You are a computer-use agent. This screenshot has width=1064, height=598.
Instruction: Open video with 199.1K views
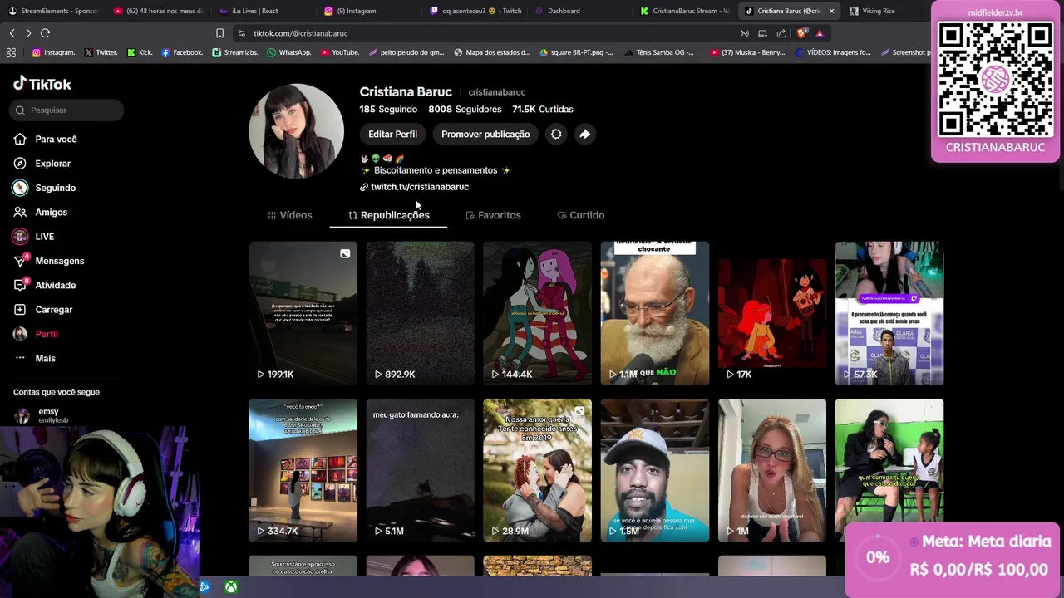tap(303, 313)
